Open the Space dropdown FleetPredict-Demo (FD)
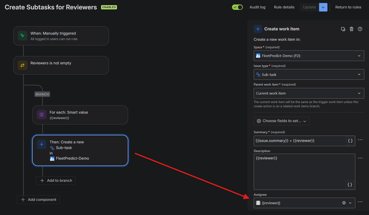The height and width of the screenshot is (215, 369). [309, 56]
